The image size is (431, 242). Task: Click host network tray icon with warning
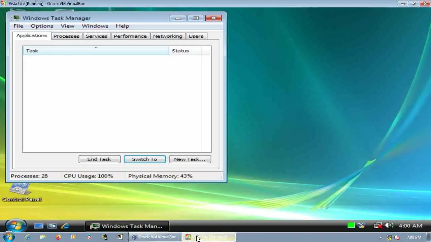389,237
